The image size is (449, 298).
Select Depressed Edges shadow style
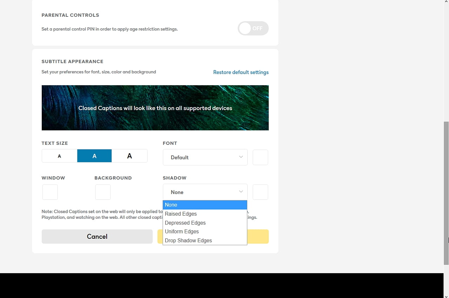pyautogui.click(x=185, y=223)
